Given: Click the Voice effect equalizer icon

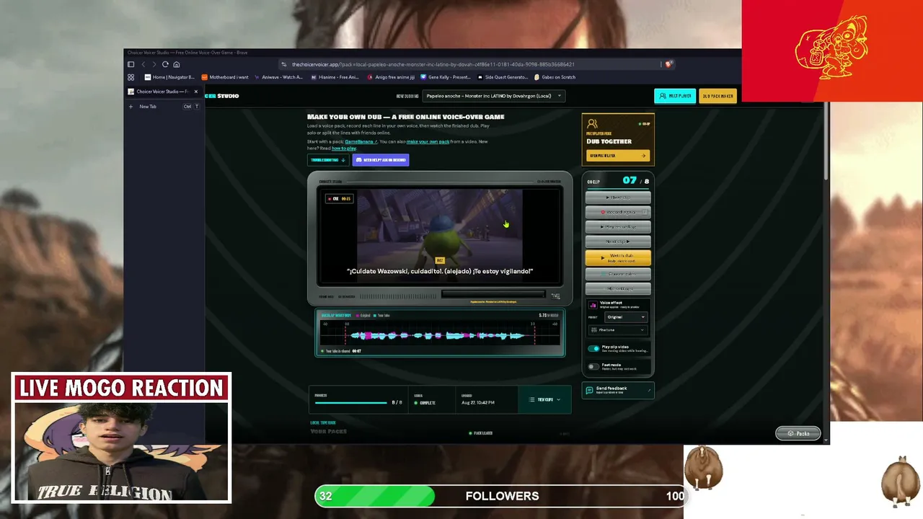Looking at the screenshot, I should point(593,305).
